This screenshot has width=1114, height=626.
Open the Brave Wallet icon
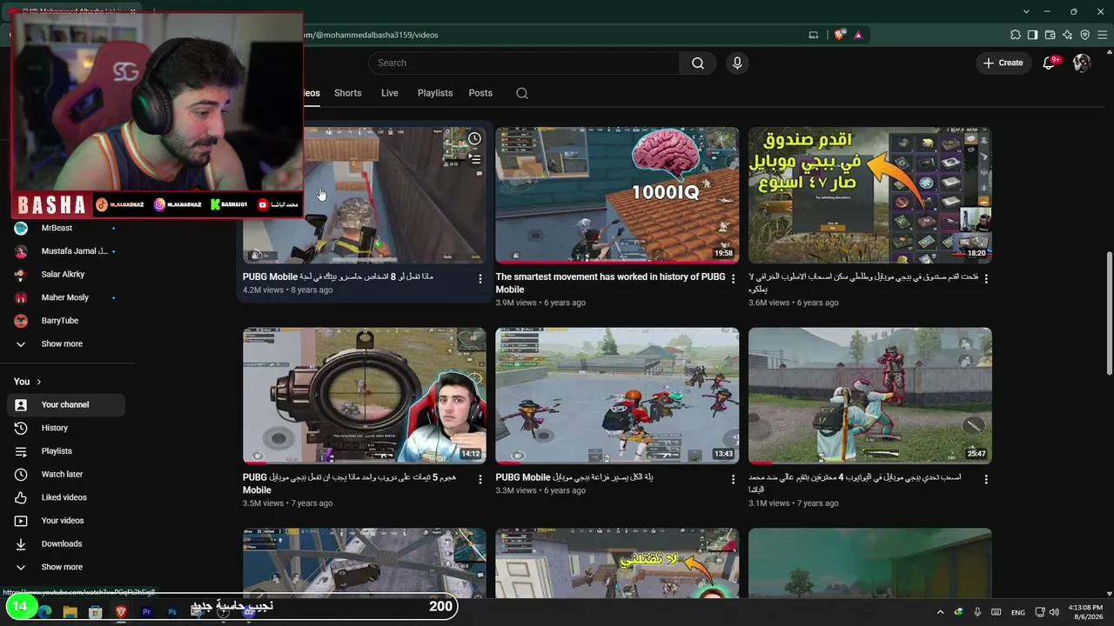[1050, 35]
